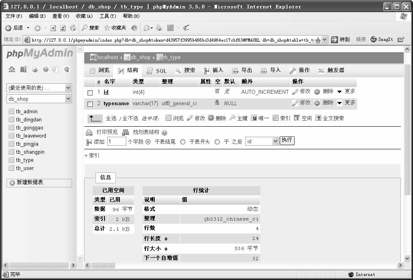Click the IE Forward arrow icon

tap(37, 28)
